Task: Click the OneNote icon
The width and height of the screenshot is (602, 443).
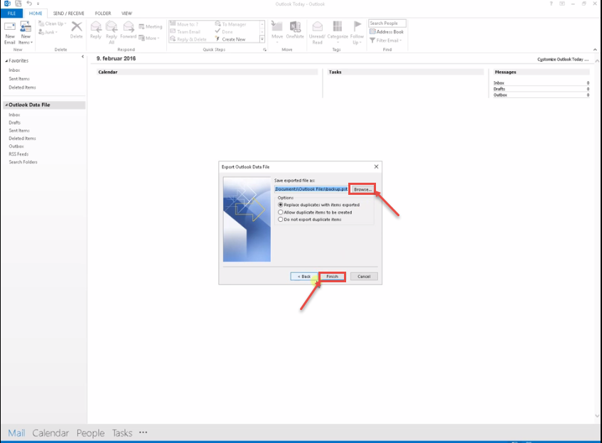Action: (295, 26)
